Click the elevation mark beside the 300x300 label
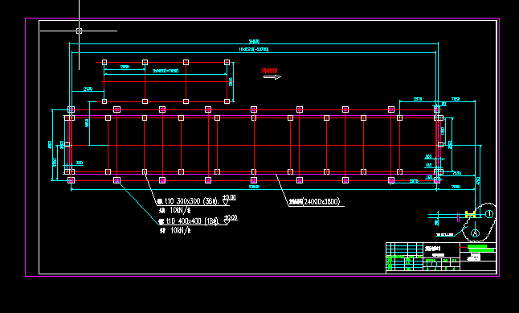Image resolution: width=519 pixels, height=313 pixels. pyautogui.click(x=229, y=200)
